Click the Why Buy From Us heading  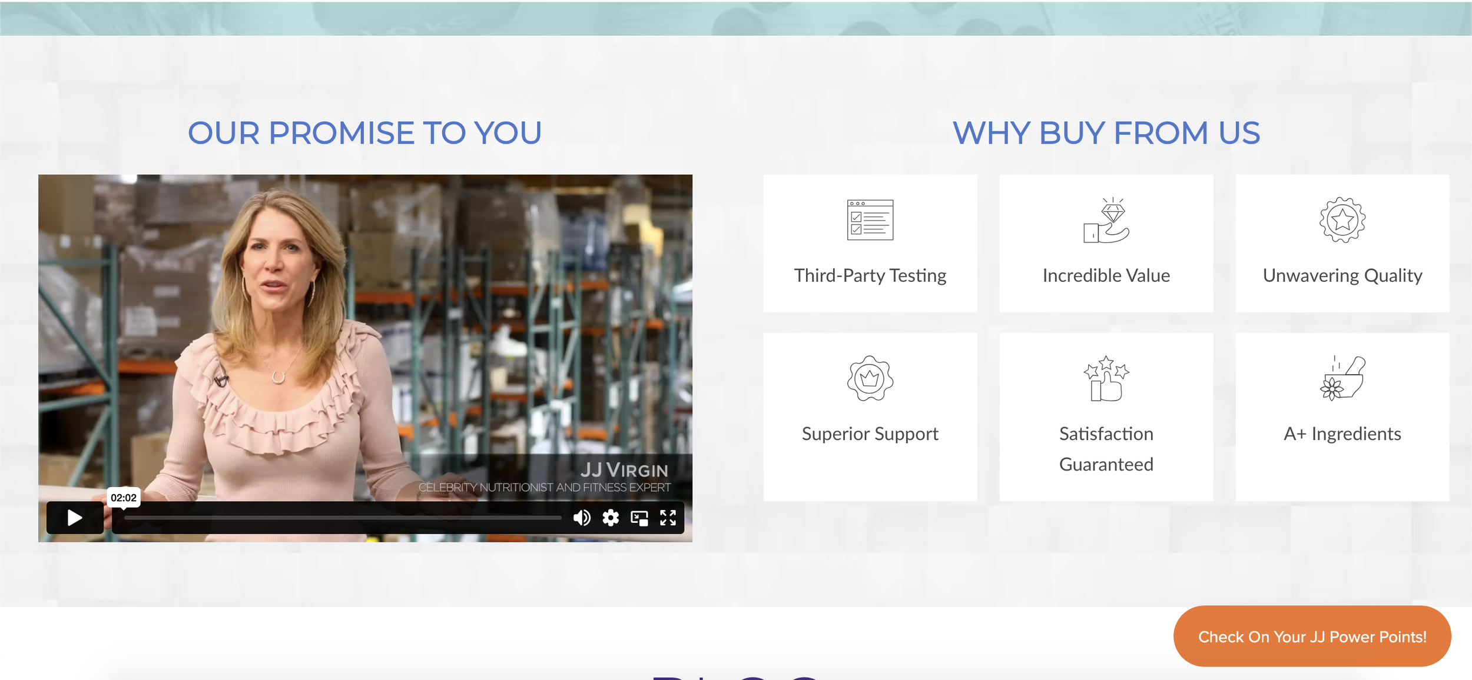coord(1106,133)
